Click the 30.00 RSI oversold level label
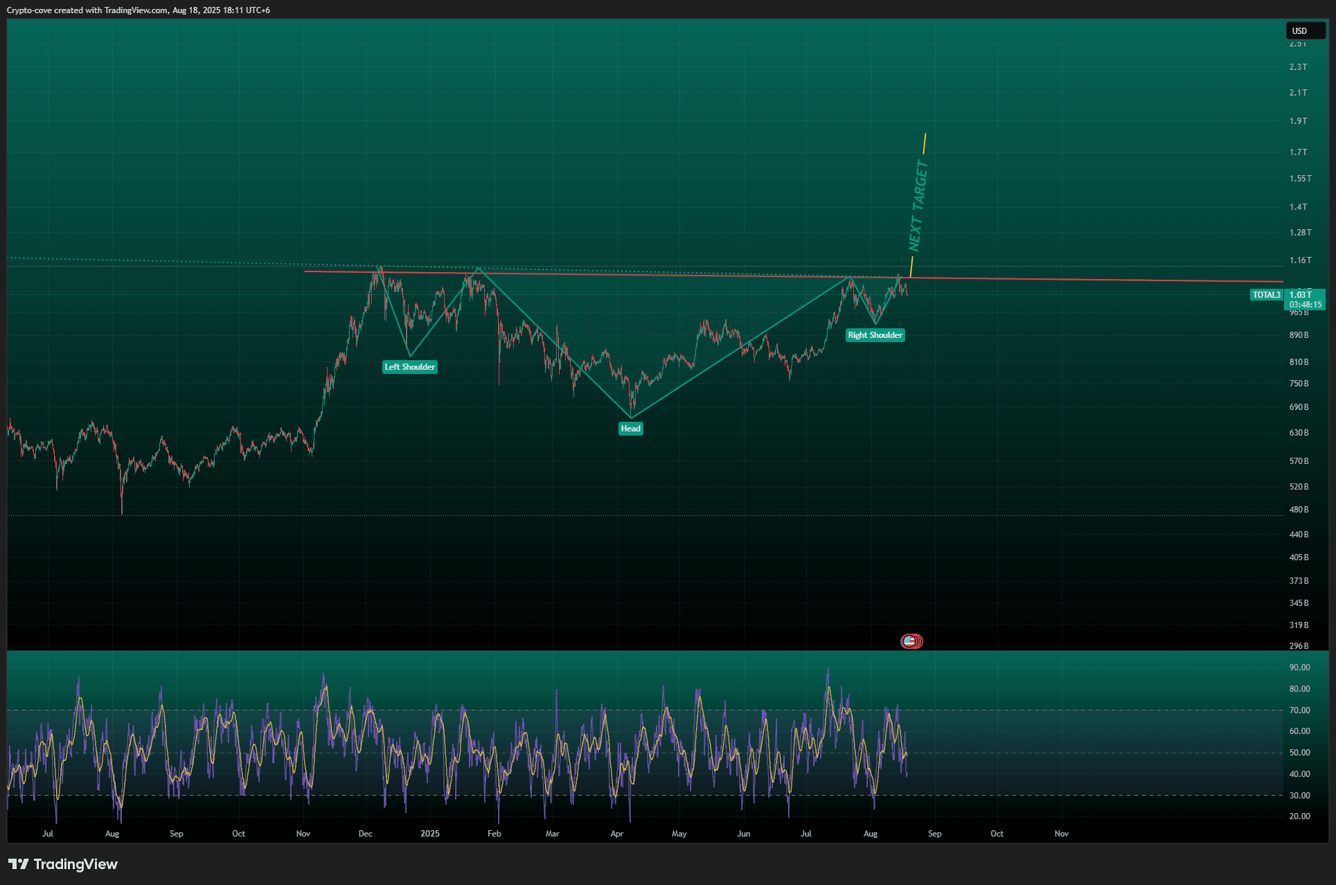 (x=1299, y=796)
